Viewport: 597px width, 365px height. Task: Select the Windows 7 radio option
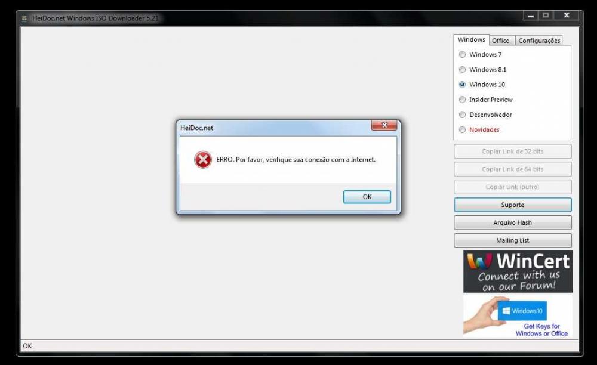(x=481, y=54)
